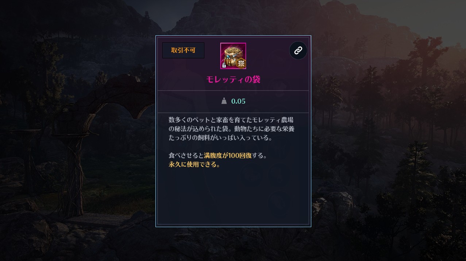Click the pink border of item icon
This screenshot has width=466, height=261.
[x=233, y=43]
